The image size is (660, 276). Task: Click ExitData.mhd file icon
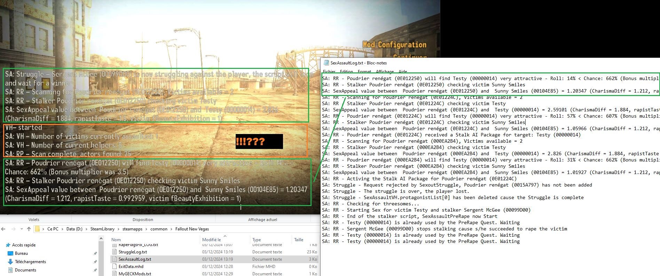[x=115, y=267]
